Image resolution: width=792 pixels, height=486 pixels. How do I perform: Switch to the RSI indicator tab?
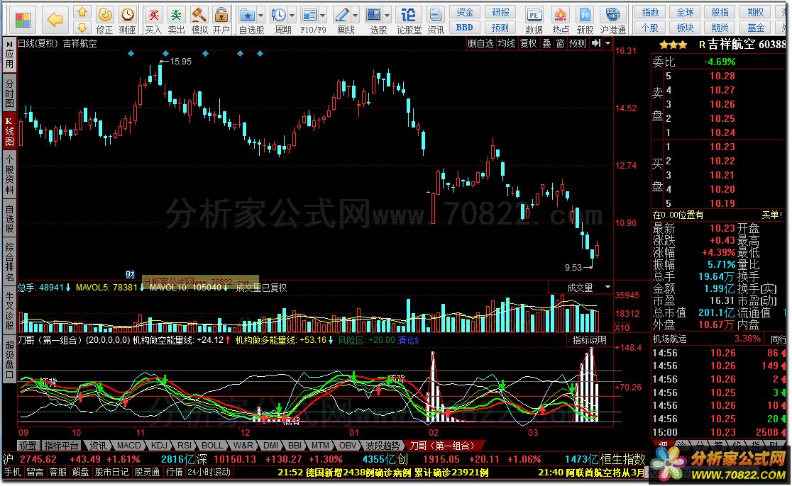pyautogui.click(x=185, y=446)
